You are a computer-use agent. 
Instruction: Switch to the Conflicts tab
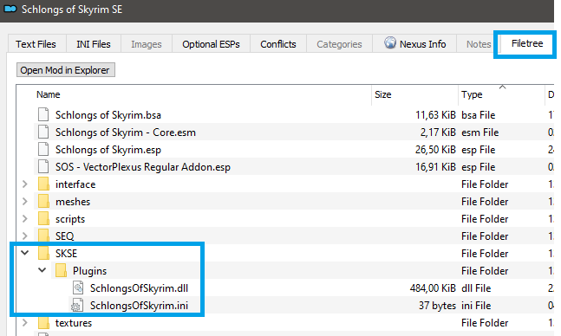[278, 44]
